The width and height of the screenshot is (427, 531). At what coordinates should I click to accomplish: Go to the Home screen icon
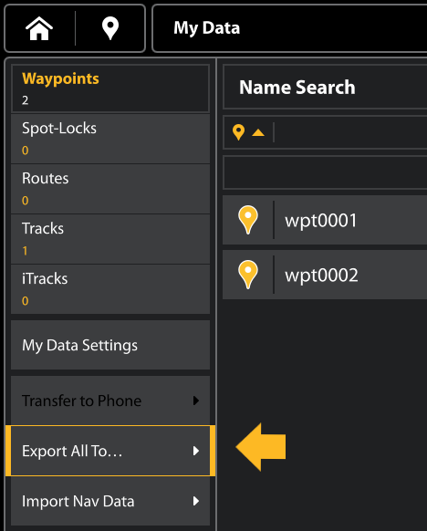pos(39,28)
